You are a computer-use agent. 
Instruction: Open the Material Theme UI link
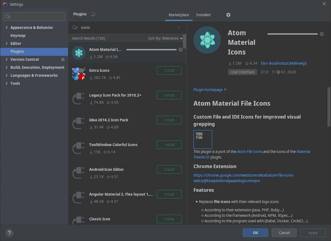click(252, 154)
